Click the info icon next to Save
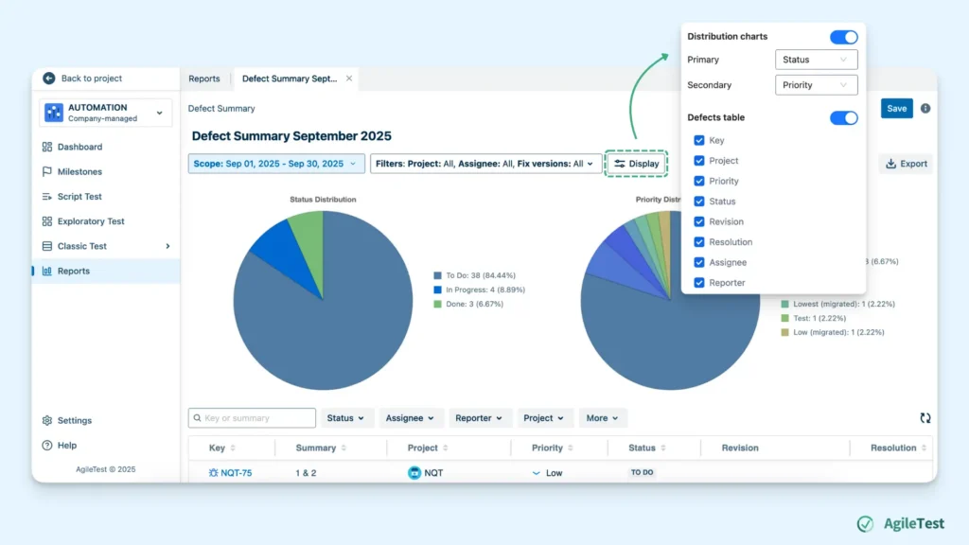Image resolution: width=969 pixels, height=545 pixels. tap(925, 109)
